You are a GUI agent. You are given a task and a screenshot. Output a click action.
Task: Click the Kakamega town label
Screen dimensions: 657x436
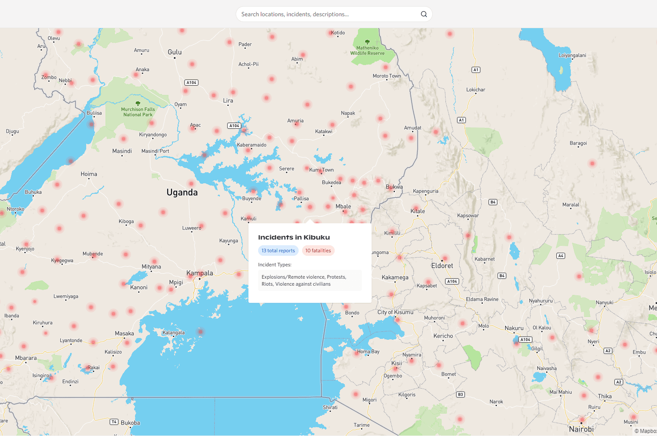click(x=395, y=278)
